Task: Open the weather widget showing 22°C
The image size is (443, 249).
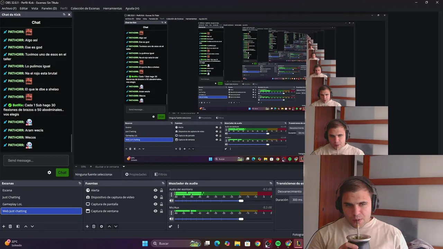Action: coord(13,243)
